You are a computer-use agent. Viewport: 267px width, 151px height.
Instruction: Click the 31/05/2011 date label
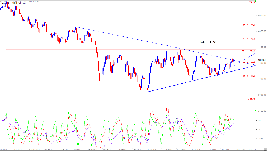pyautogui.click(x=49, y=150)
